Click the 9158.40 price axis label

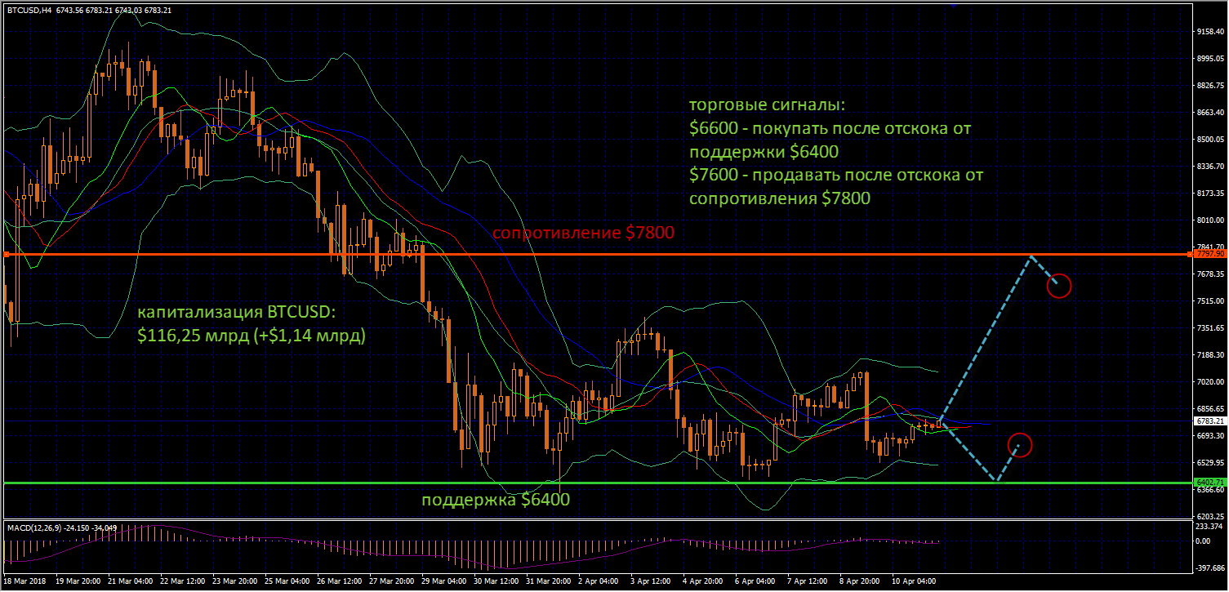click(x=1209, y=32)
